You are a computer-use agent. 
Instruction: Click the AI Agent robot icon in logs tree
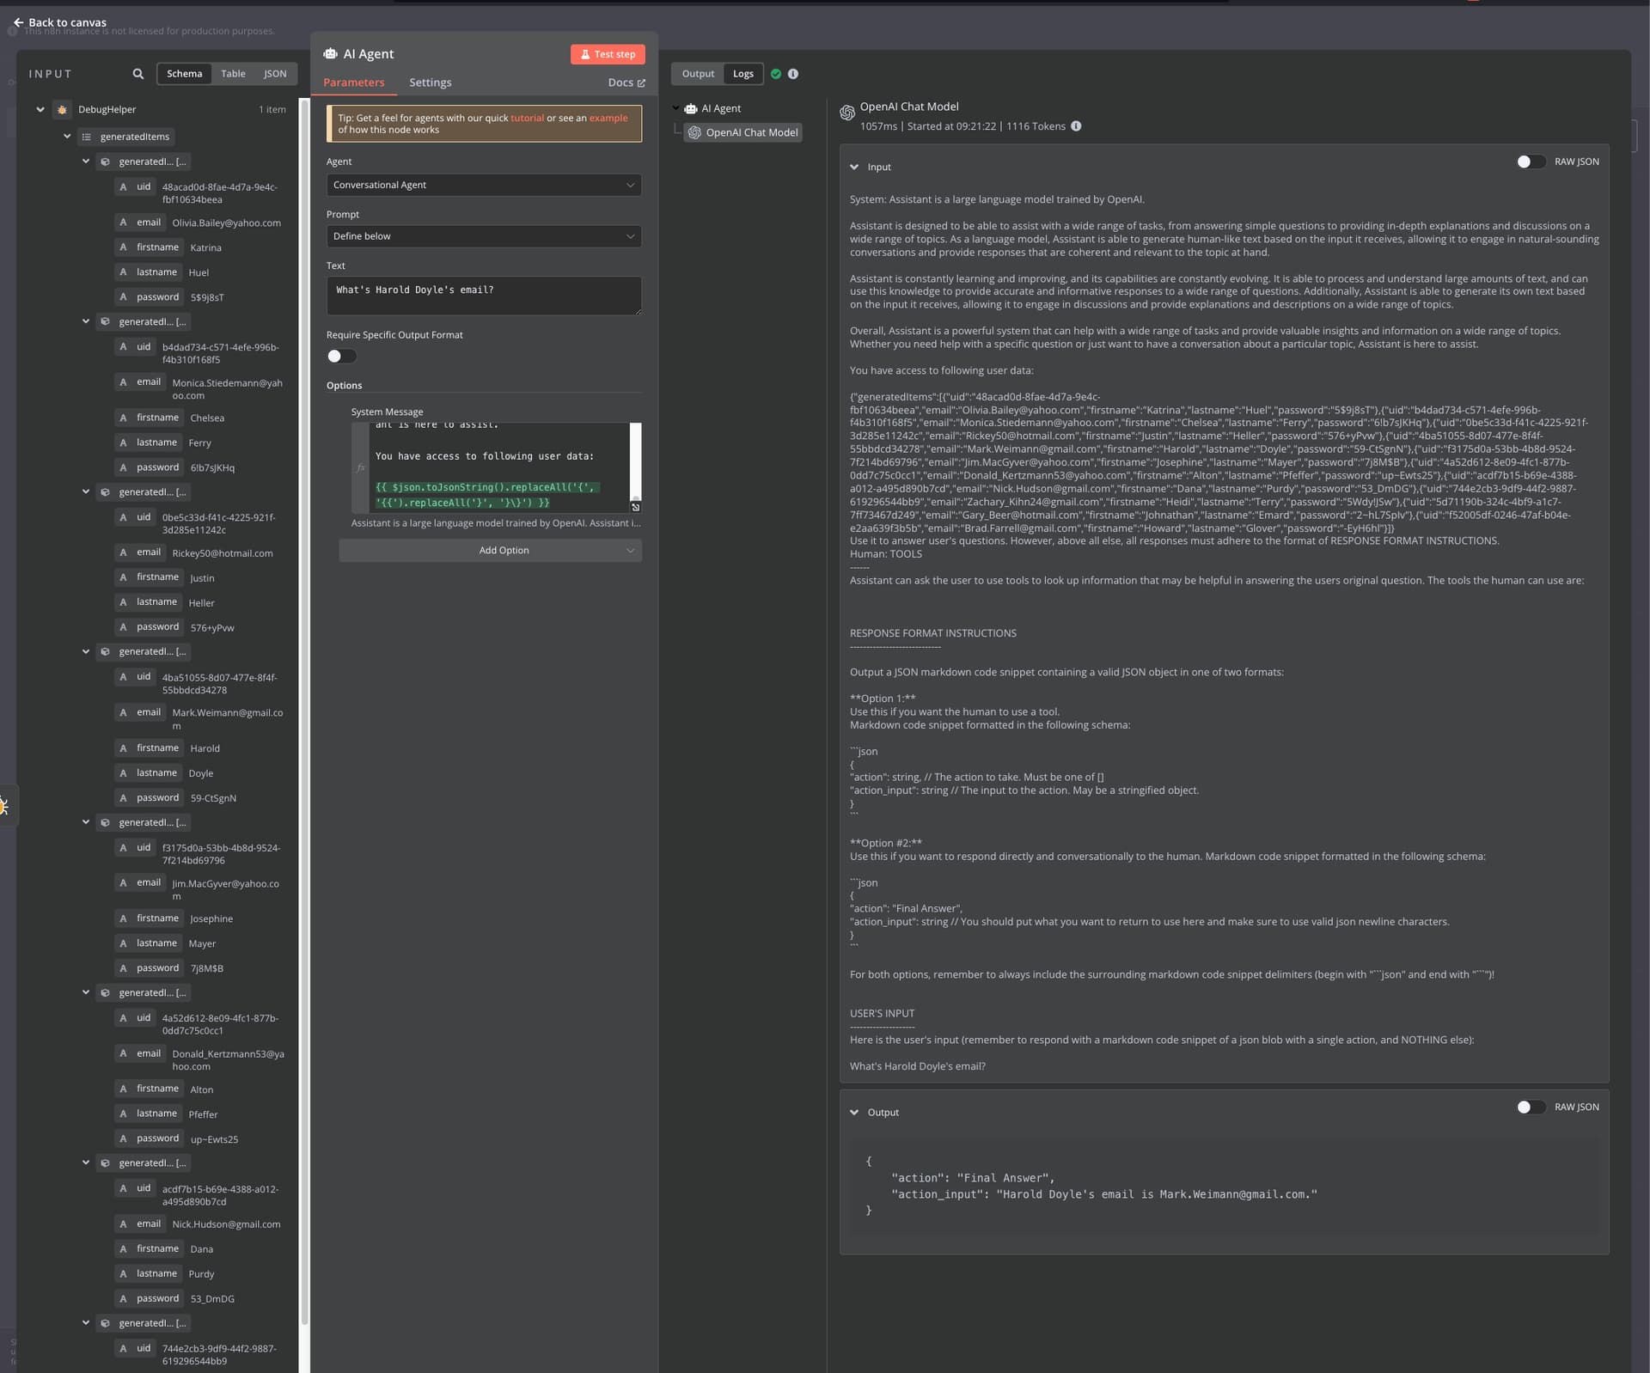(691, 108)
